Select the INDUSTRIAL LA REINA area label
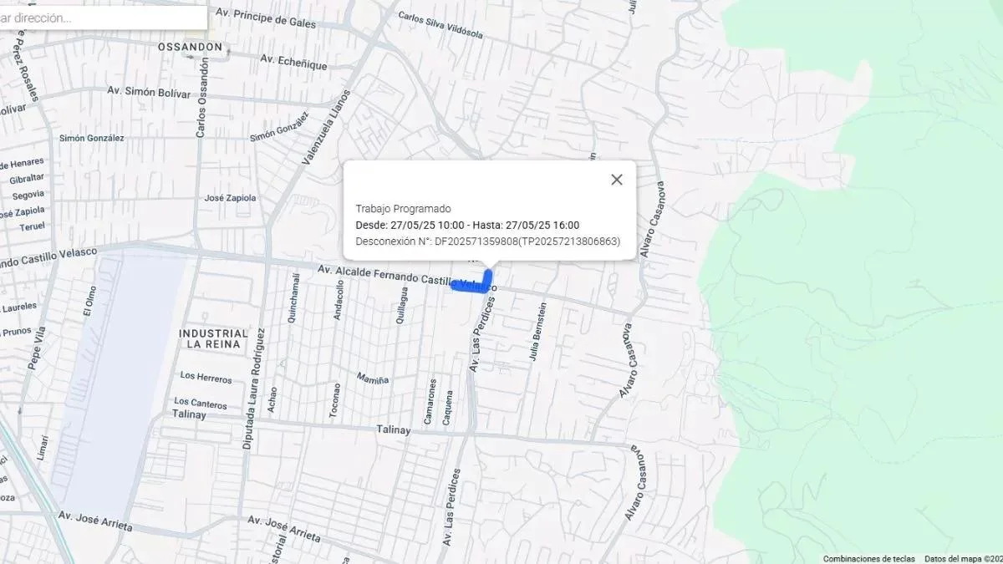This screenshot has width=1003, height=564. click(x=213, y=338)
